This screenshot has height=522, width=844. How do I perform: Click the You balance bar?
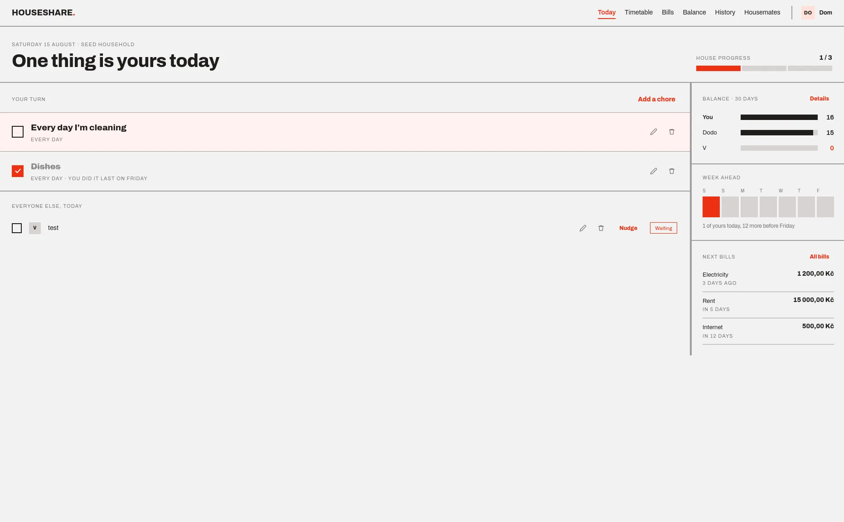(779, 117)
